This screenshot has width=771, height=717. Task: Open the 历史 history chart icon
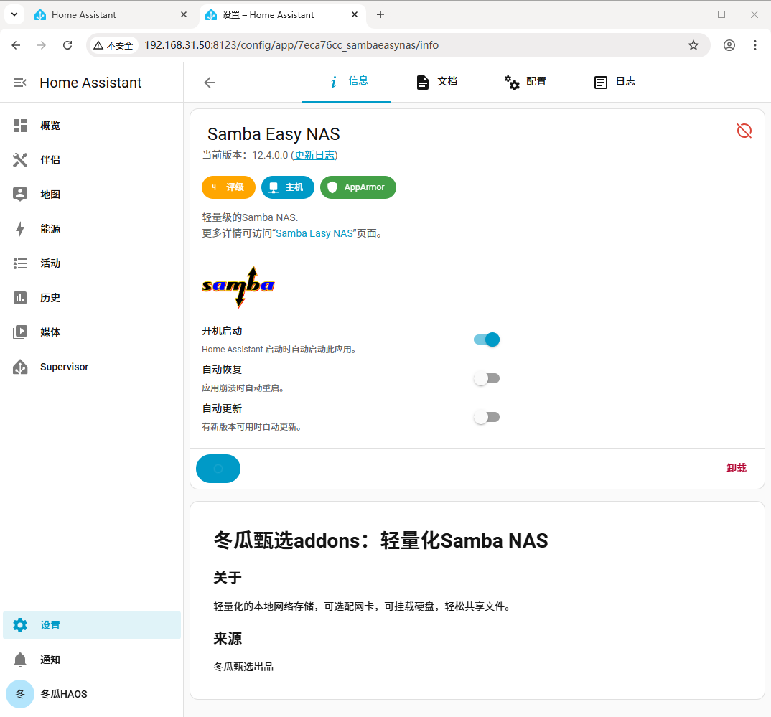click(x=19, y=297)
